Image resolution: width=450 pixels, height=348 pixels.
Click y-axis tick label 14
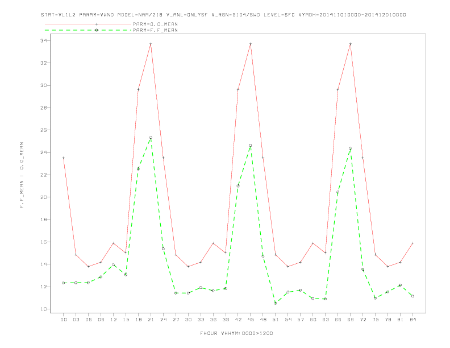(x=44, y=264)
